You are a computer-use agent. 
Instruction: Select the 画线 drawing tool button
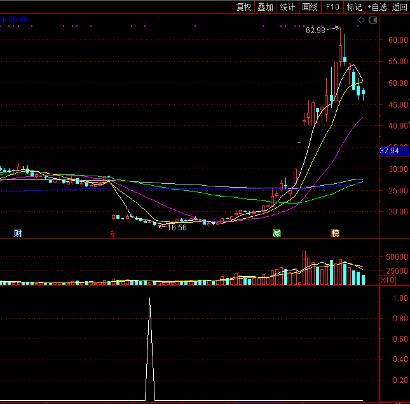coord(310,7)
